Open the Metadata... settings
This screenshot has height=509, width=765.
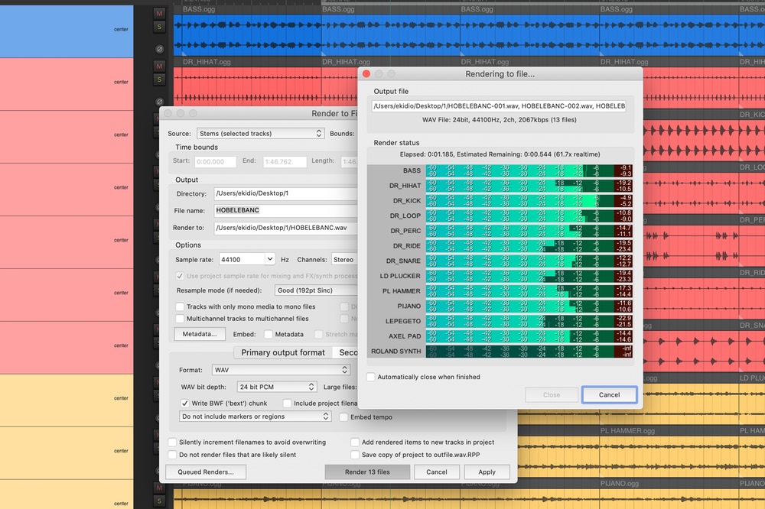pos(200,334)
